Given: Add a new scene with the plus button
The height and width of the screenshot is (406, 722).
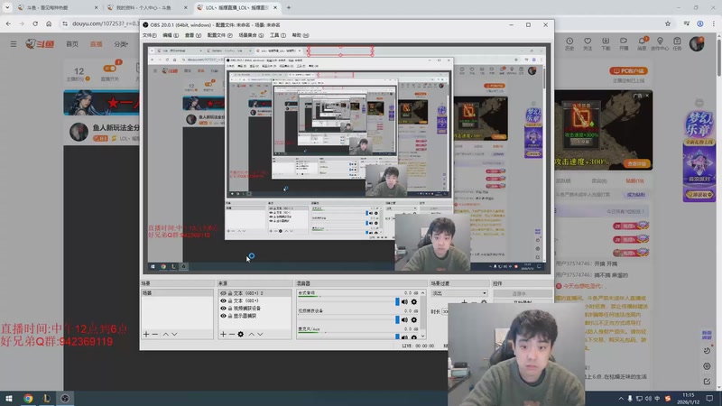Looking at the screenshot, I should [146, 334].
